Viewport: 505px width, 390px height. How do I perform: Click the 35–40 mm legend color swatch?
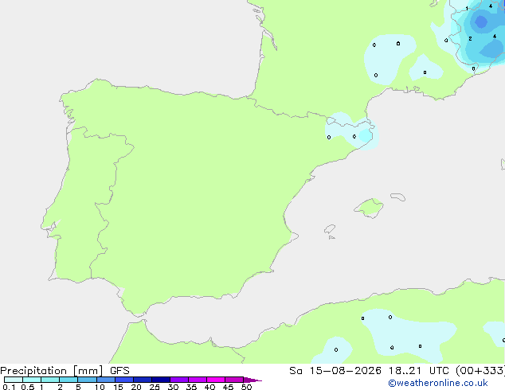pyautogui.click(x=198, y=380)
